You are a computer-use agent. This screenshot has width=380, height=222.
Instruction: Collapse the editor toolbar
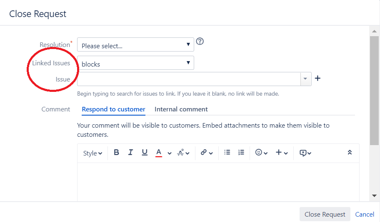coord(350,152)
